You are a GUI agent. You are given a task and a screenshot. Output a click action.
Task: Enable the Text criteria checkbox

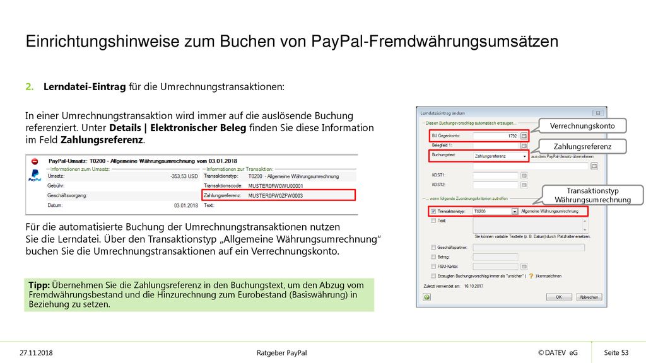click(433, 221)
